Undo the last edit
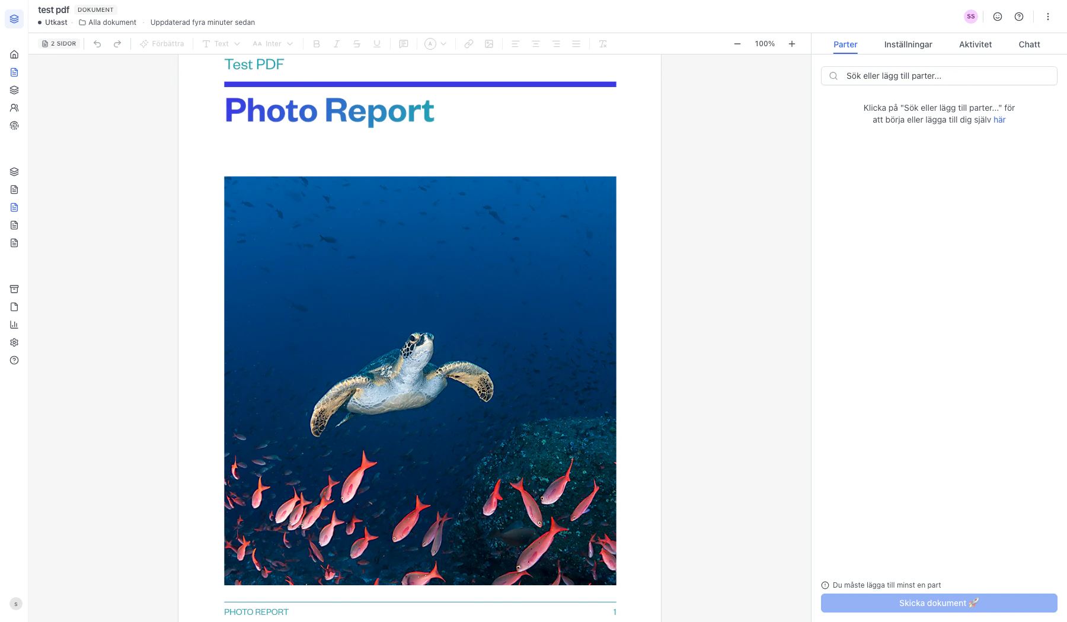The image size is (1067, 622). pos(97,44)
